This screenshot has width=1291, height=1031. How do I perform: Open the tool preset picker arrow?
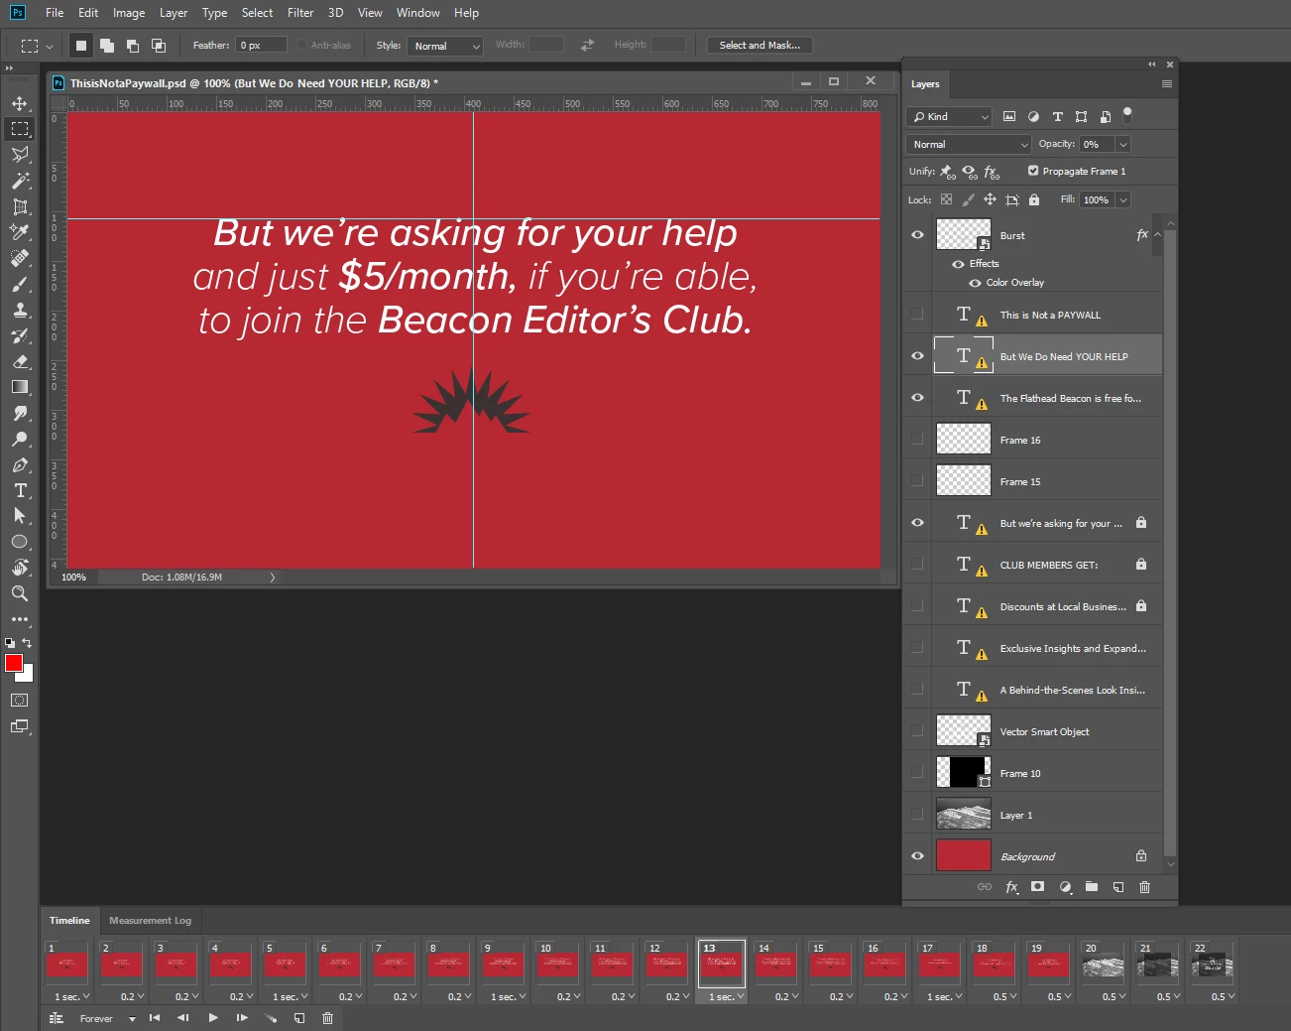[50, 46]
